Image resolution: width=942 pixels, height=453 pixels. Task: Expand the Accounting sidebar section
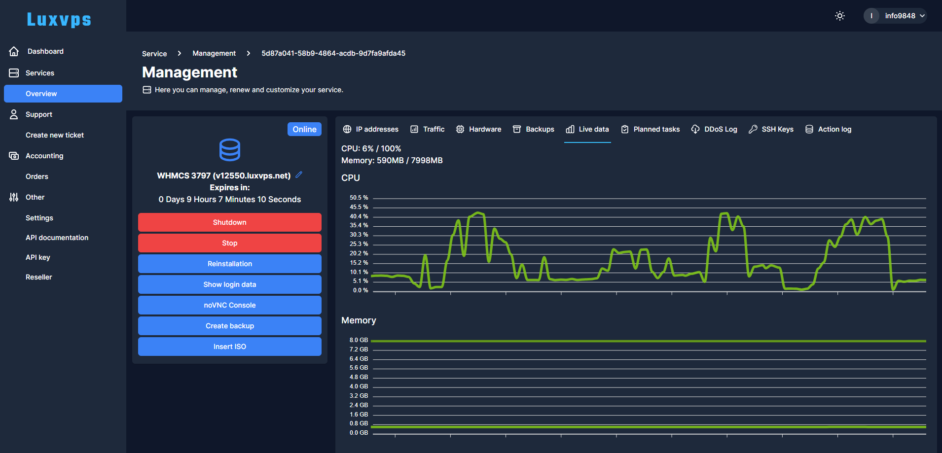[x=63, y=156]
